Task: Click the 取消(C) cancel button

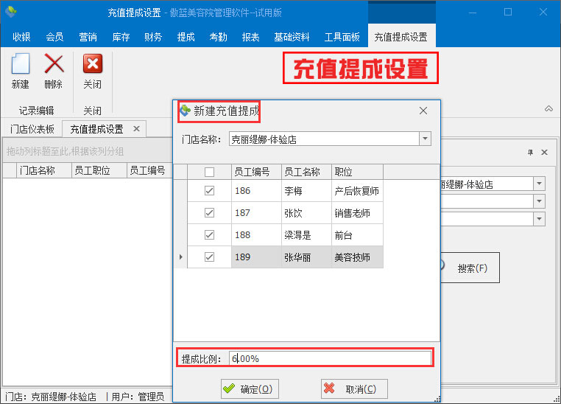Action: point(353,389)
